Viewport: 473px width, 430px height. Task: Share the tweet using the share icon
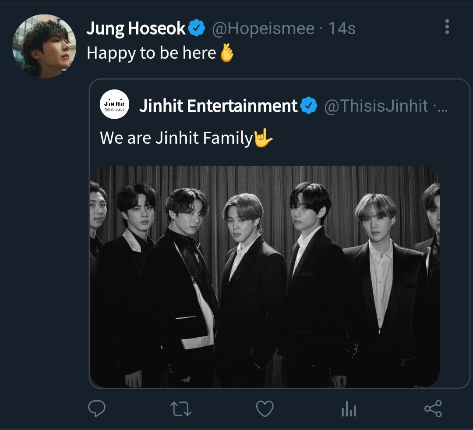click(x=433, y=409)
